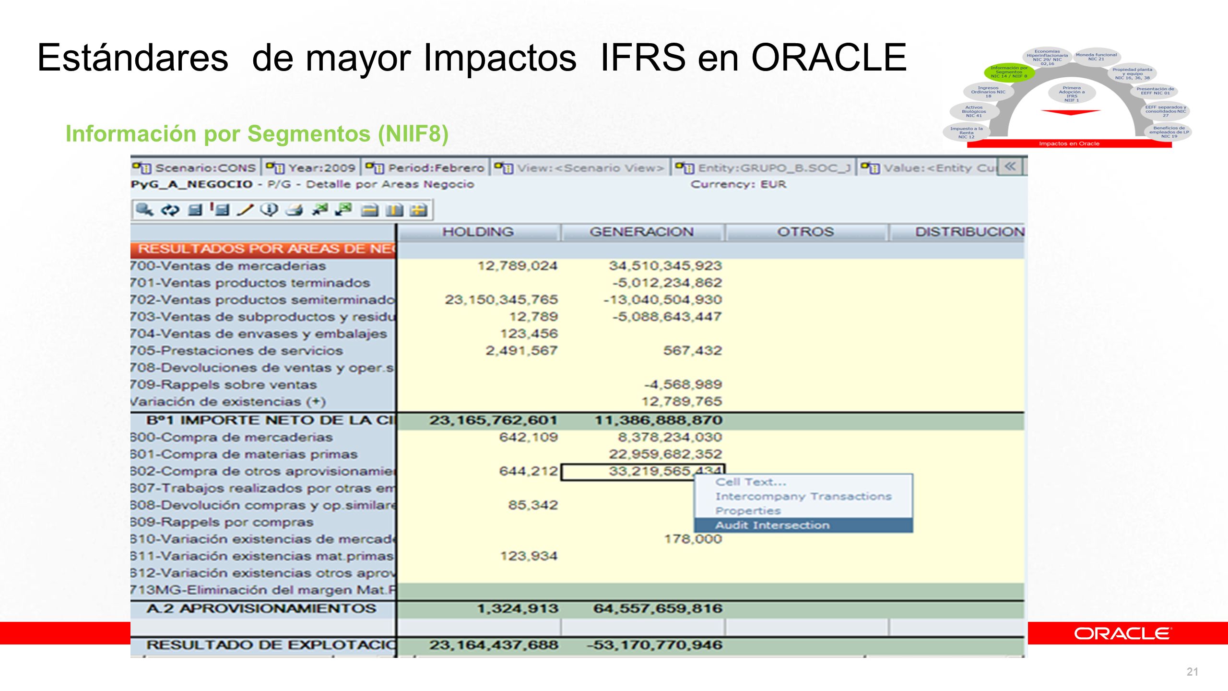Click the pencil edit icon in toolbar

click(245, 210)
